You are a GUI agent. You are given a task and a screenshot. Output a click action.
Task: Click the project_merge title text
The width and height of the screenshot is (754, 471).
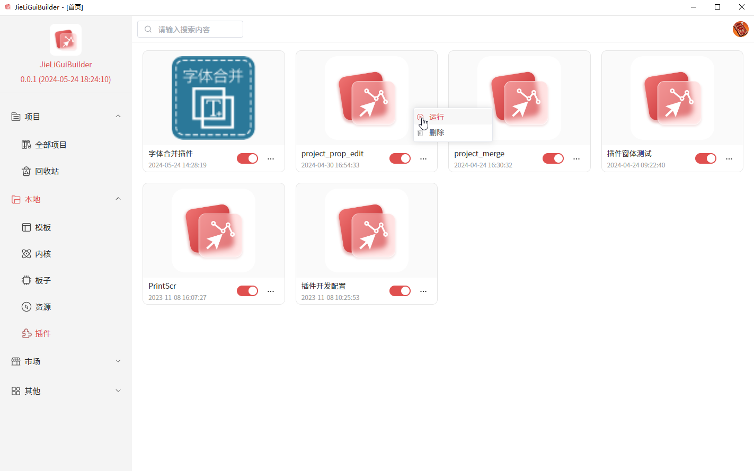[x=479, y=154]
